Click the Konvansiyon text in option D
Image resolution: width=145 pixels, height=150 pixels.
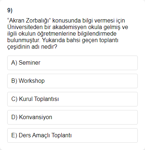pyautogui.click(x=36, y=117)
